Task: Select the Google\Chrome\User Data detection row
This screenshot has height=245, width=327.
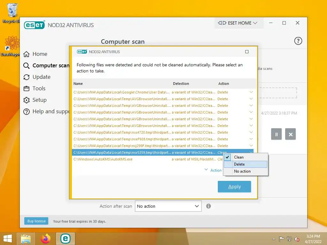Action: [x=163, y=92]
